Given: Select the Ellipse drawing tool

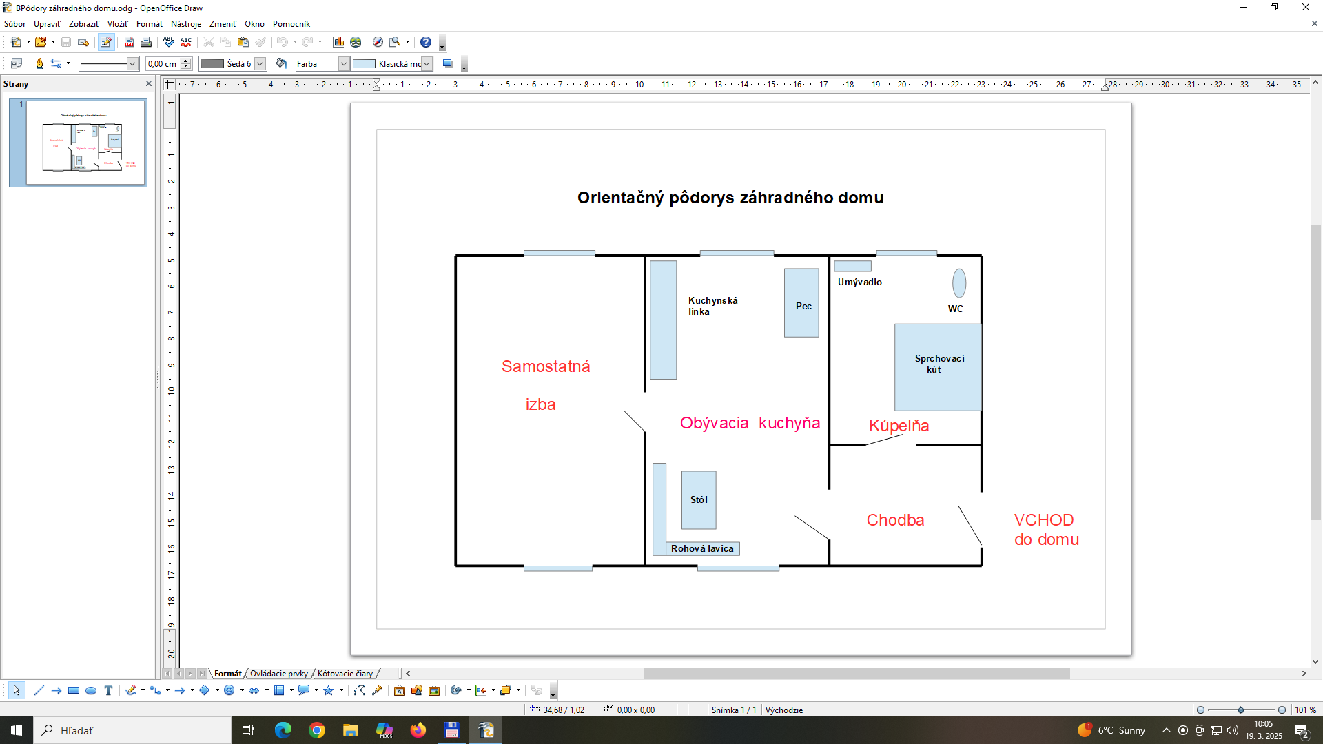Looking at the screenshot, I should pyautogui.click(x=91, y=690).
